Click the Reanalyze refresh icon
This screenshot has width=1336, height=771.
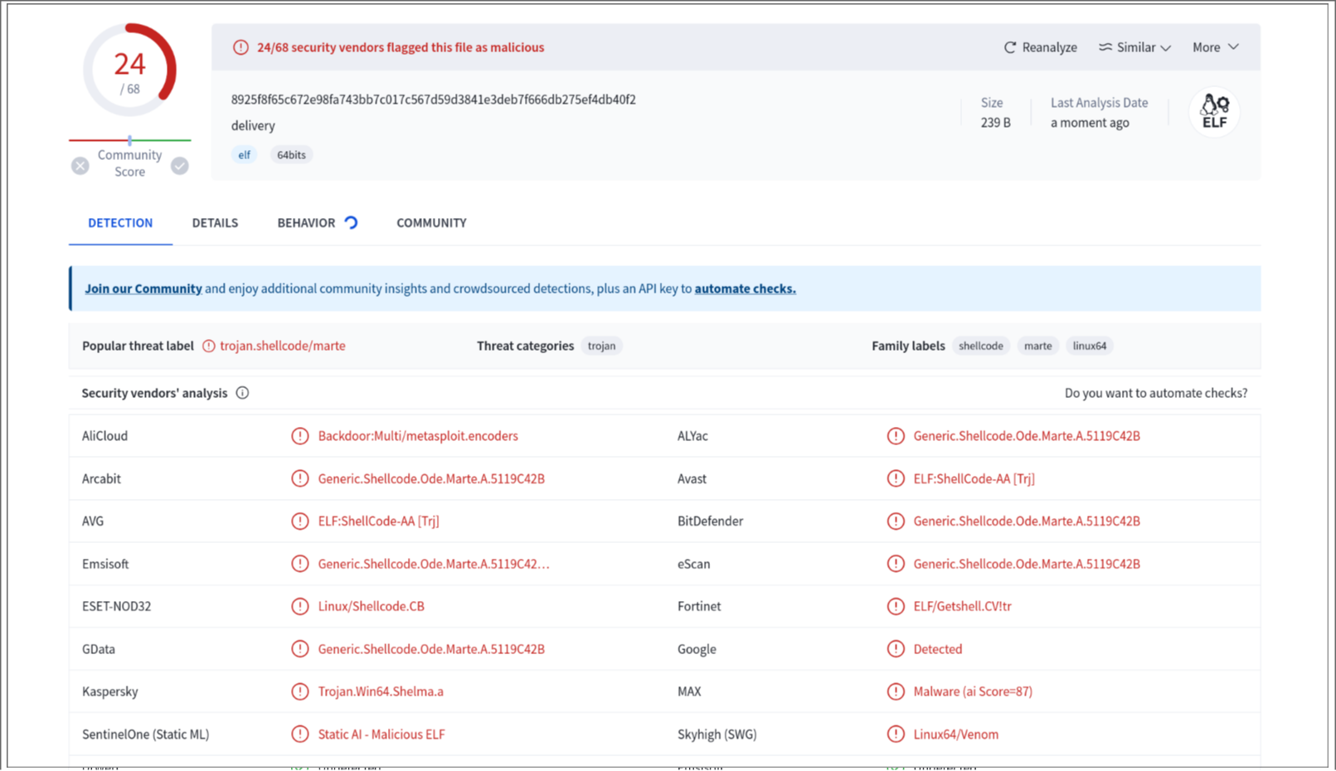(x=1009, y=47)
